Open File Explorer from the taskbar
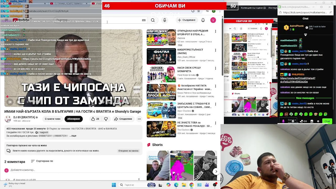The image size is (336, 189). (x=184, y=185)
